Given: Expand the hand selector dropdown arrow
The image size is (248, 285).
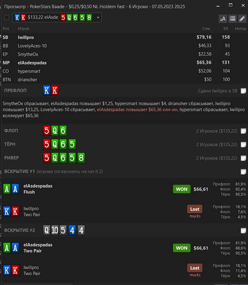Looking at the screenshot, I should pyautogui.click(x=98, y=18).
